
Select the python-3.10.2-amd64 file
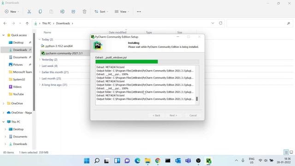coord(59,46)
